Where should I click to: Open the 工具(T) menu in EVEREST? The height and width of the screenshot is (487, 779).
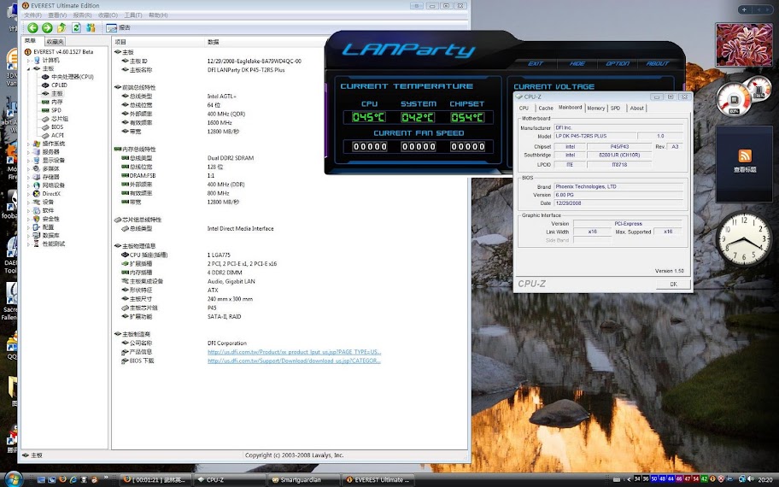coord(132,15)
